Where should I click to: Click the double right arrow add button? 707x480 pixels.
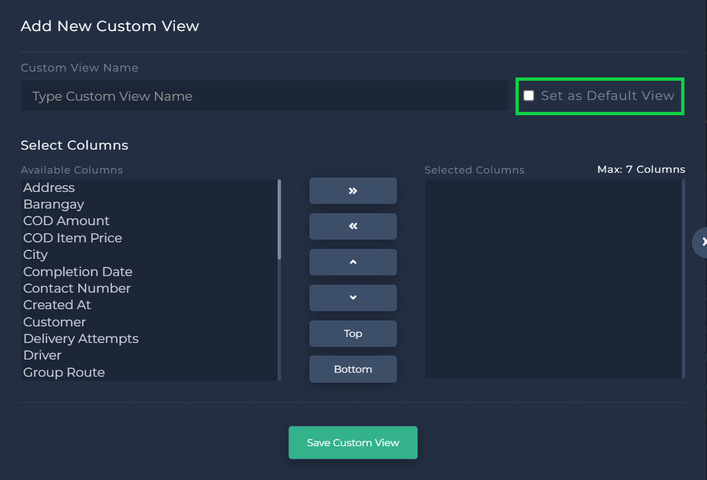pos(353,191)
